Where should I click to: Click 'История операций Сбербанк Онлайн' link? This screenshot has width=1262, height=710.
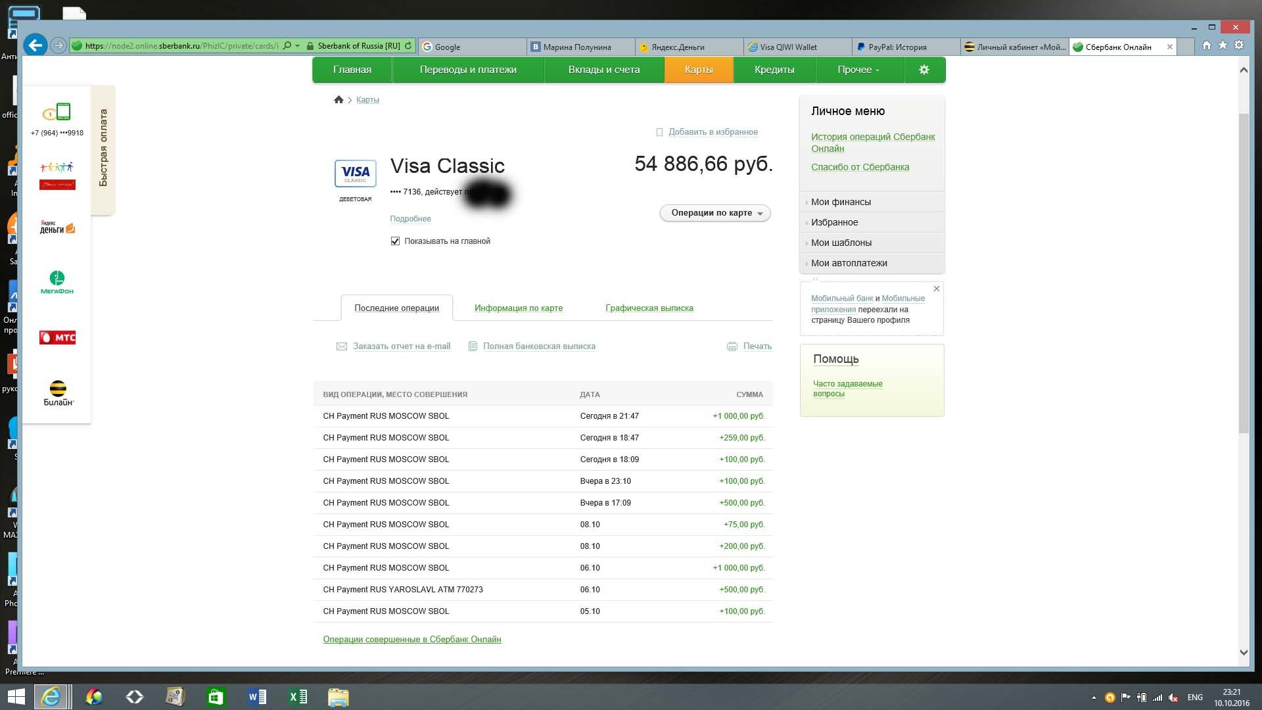click(x=873, y=143)
